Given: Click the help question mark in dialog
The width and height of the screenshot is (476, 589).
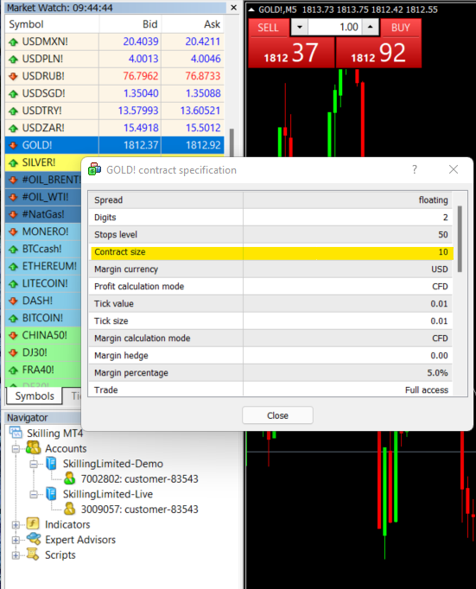Looking at the screenshot, I should [x=415, y=169].
